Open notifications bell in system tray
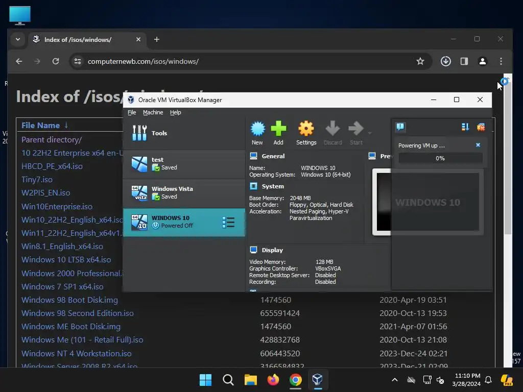The width and height of the screenshot is (523, 392). tap(488, 380)
